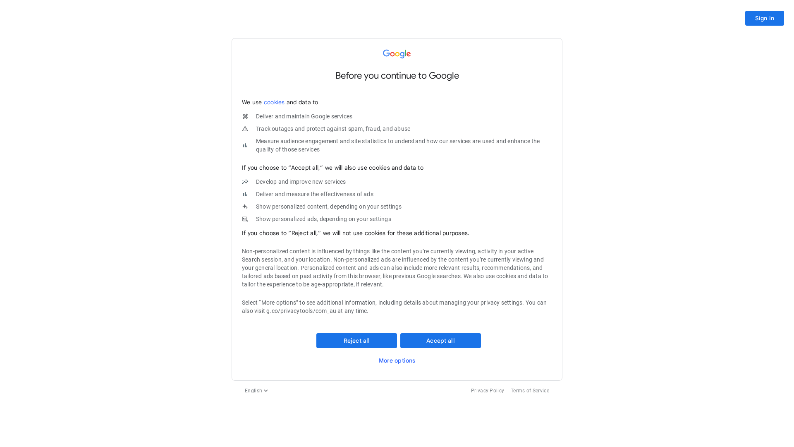This screenshot has height=447, width=794.
Task: Expand More options for privacy settings
Action: coord(397,360)
